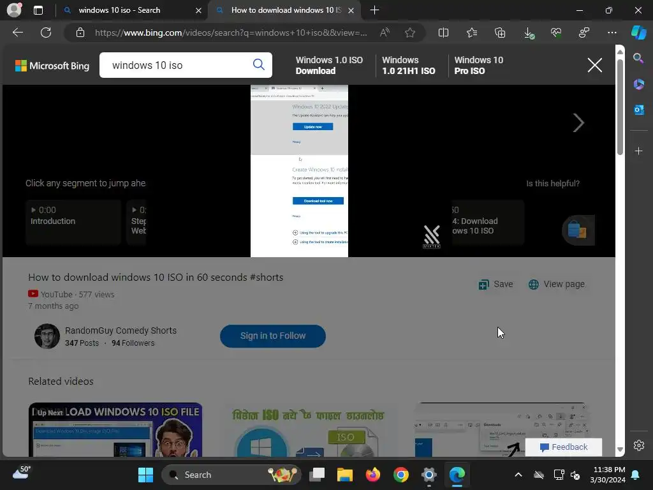Open Task View on taskbar
This screenshot has width=653, height=490.
317,475
